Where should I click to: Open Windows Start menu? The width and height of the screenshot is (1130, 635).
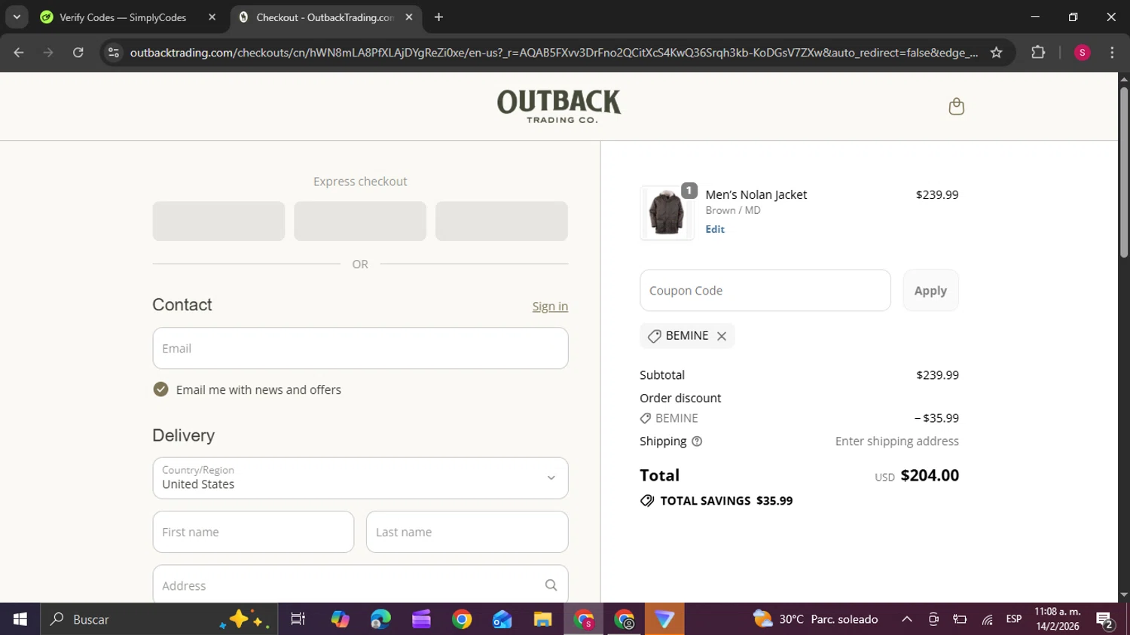tap(20, 619)
